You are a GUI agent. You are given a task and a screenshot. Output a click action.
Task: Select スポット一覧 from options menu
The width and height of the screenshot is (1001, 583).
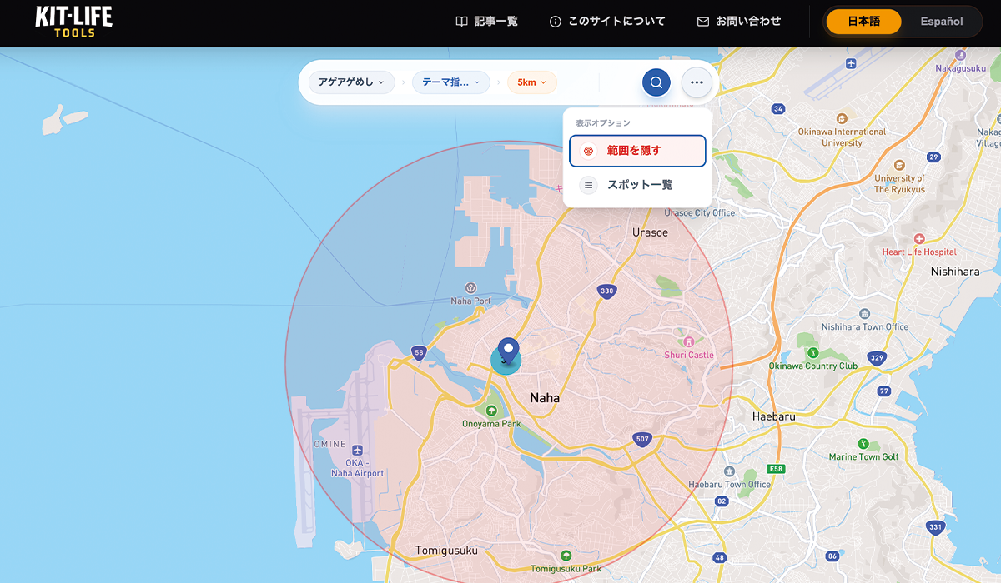(637, 185)
